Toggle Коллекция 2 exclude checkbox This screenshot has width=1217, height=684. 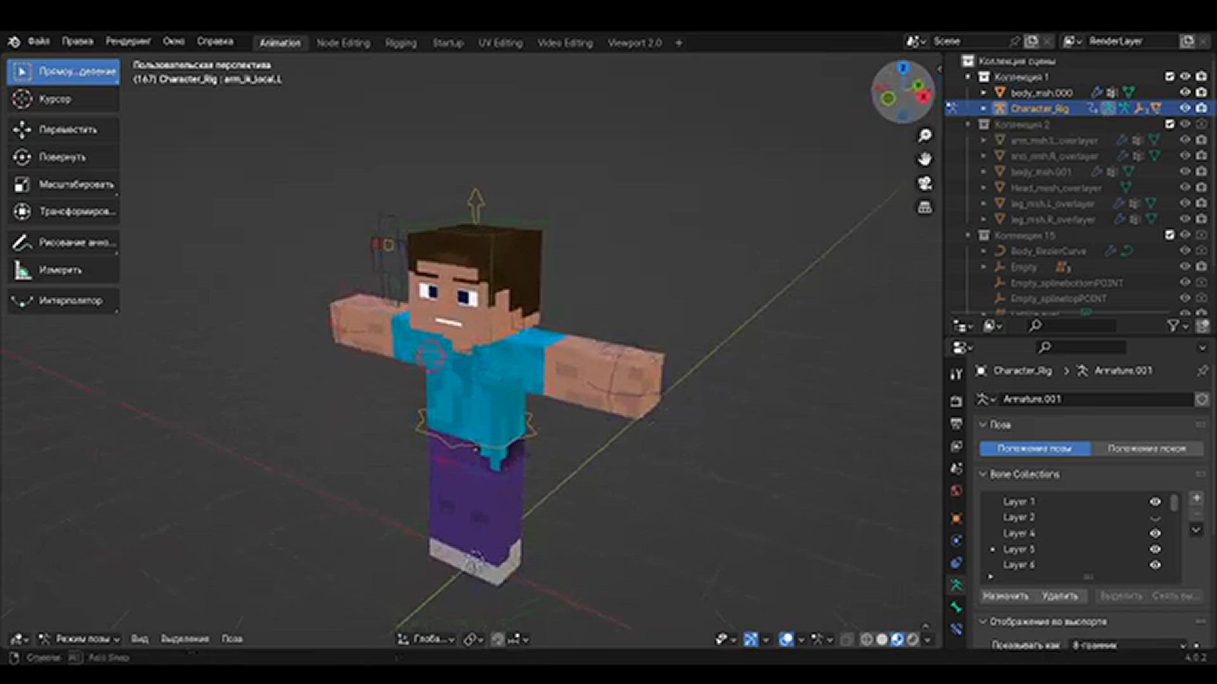pyautogui.click(x=1169, y=124)
